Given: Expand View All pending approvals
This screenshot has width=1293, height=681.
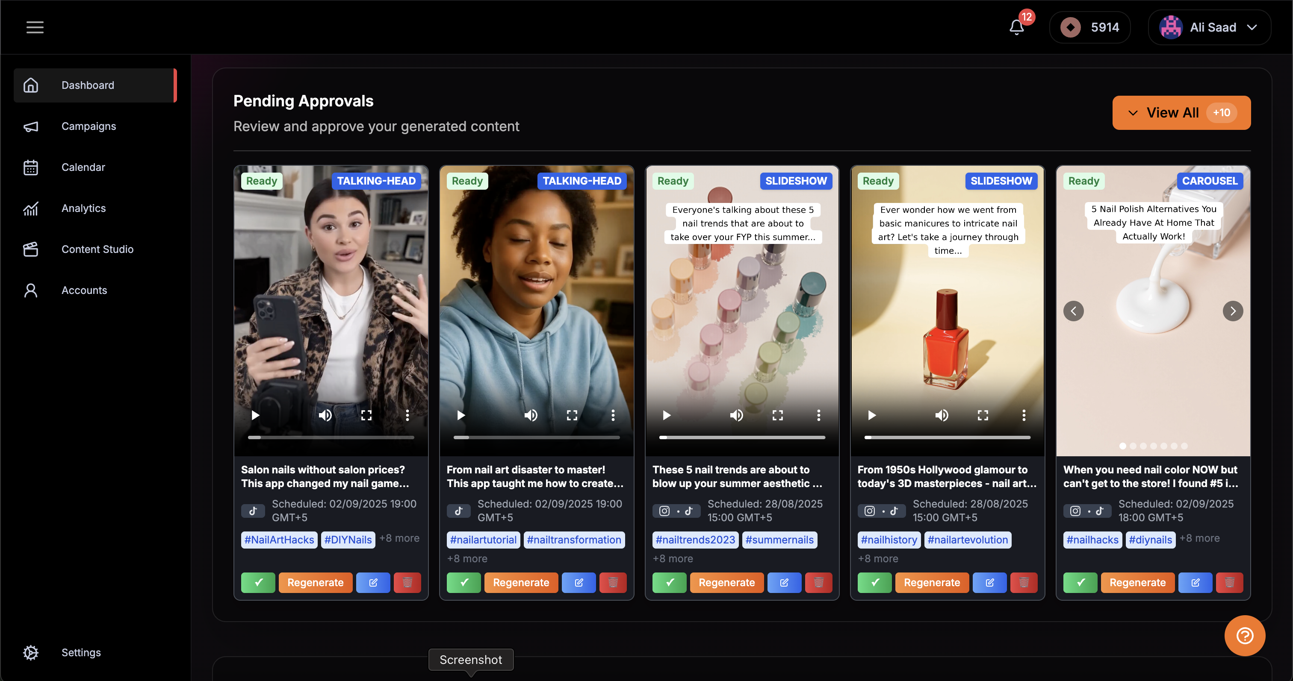Looking at the screenshot, I should click(1181, 112).
